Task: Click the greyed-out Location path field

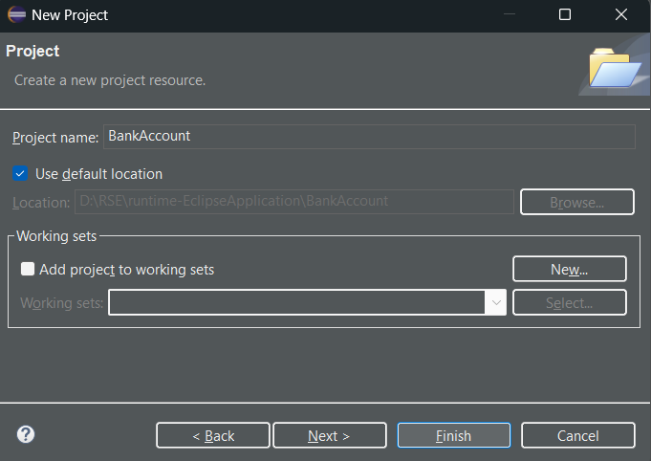Action: (x=293, y=202)
